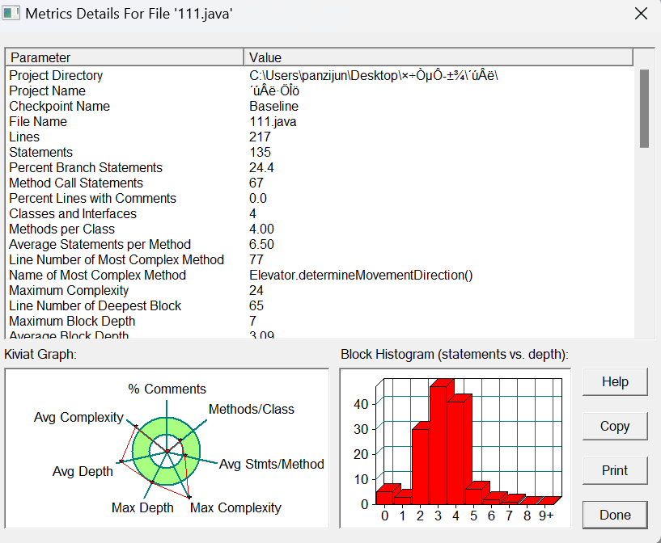This screenshot has height=543, width=661.
Task: Copy the metrics to clipboard
Action: (615, 426)
